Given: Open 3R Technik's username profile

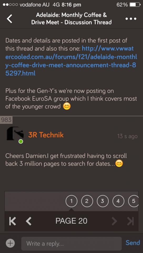Looking at the screenshot, I should pyautogui.click(x=46, y=135).
